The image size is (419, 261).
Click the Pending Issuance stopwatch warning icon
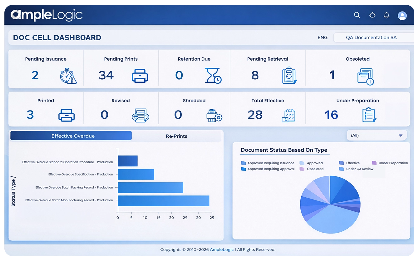68,76
